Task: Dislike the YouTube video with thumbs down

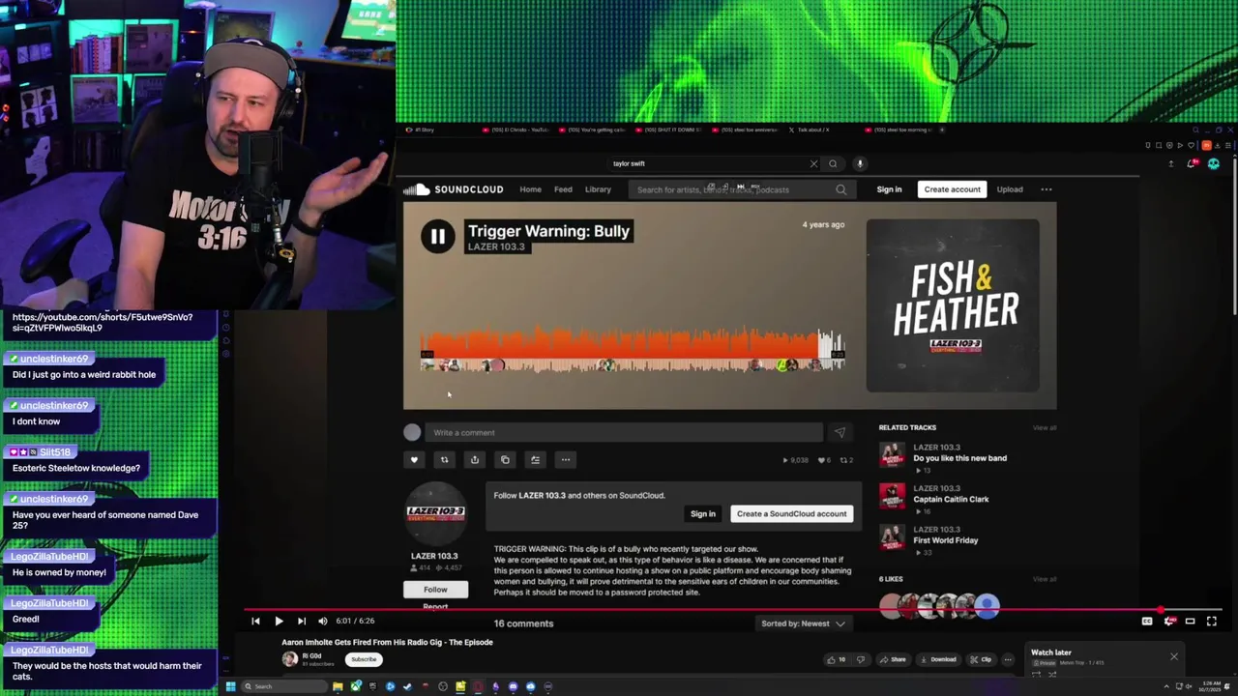Action: pos(861,659)
